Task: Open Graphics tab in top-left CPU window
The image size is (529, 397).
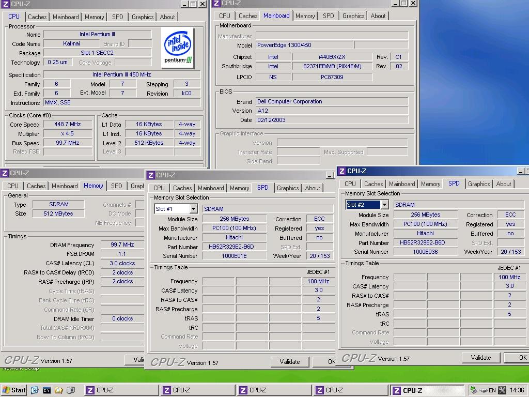Action: (143, 17)
